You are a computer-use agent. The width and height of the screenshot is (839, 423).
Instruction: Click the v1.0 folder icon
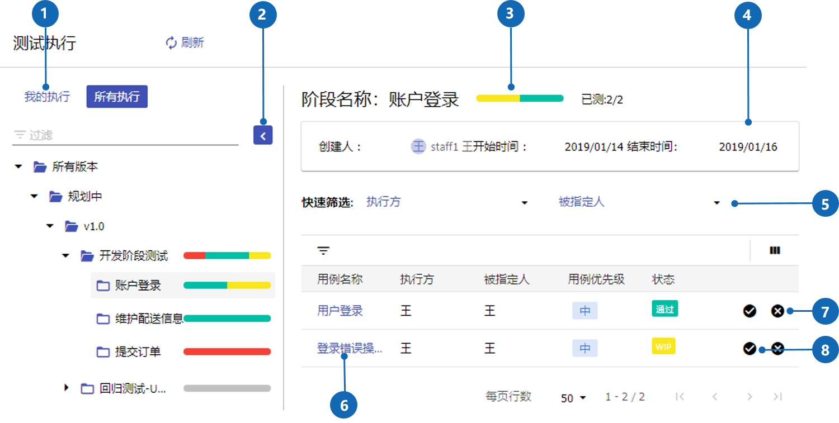(71, 226)
